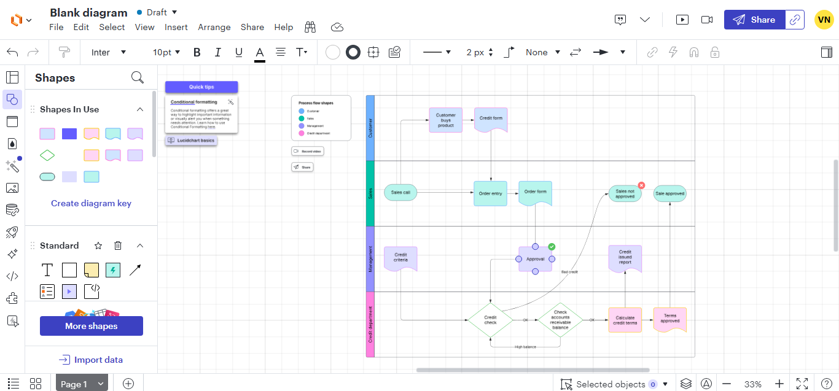Click the layers icon in status bar

(x=686, y=384)
